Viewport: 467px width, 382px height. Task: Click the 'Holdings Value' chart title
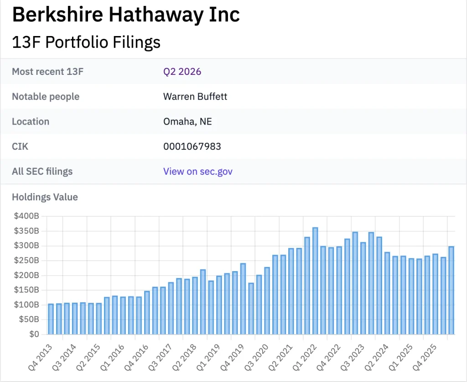coord(45,197)
